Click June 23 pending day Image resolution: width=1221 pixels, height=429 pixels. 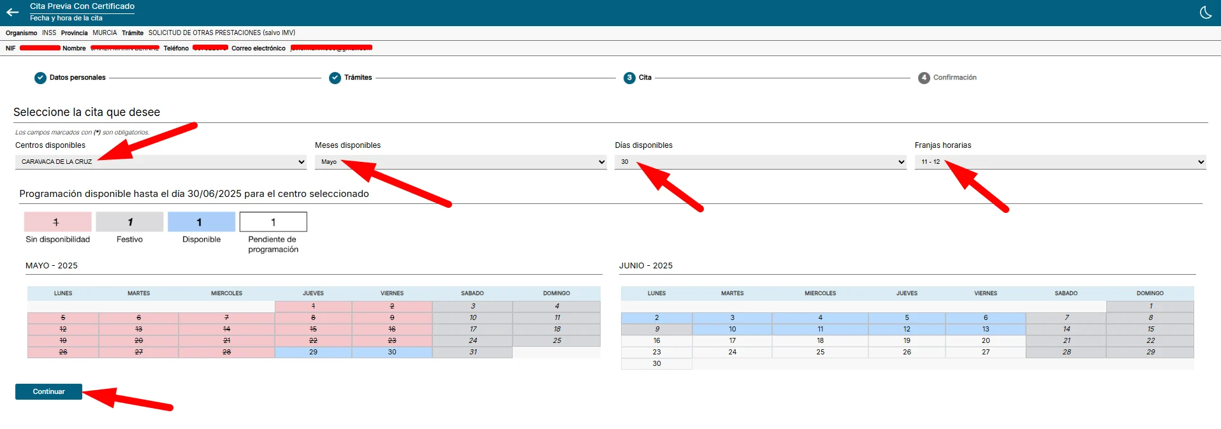pos(657,353)
